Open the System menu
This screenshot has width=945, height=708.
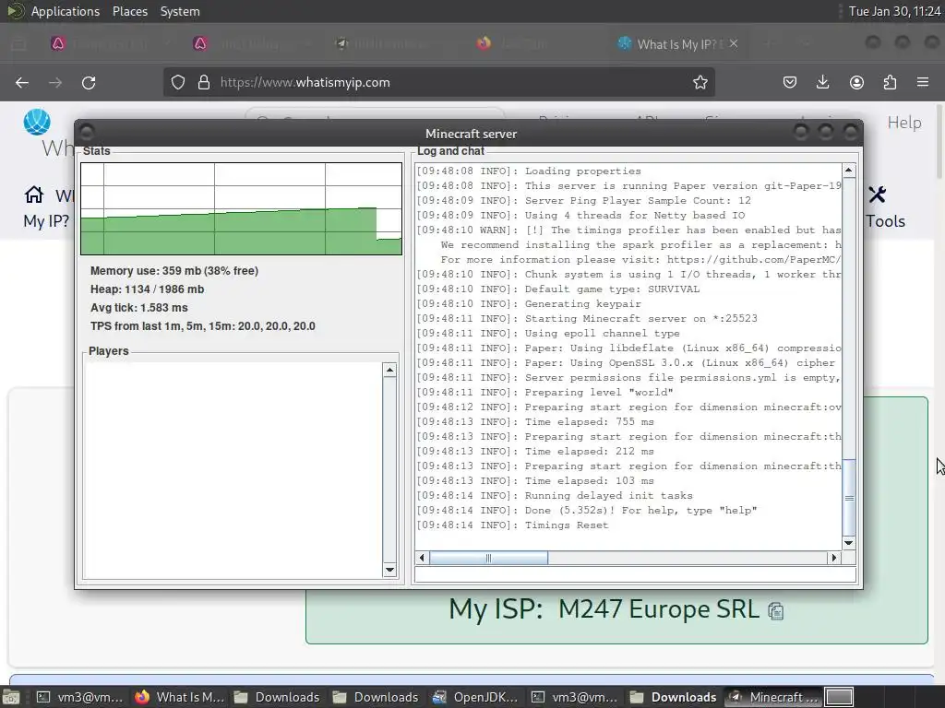[180, 11]
